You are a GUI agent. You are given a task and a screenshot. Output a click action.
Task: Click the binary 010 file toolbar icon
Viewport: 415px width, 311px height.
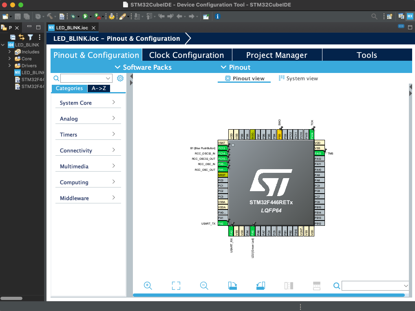(x=62, y=17)
